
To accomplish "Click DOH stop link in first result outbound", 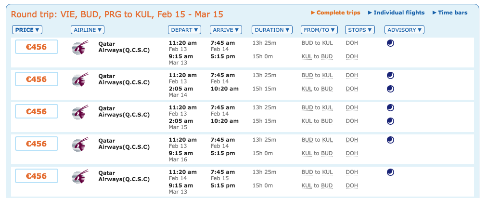I will click(352, 43).
